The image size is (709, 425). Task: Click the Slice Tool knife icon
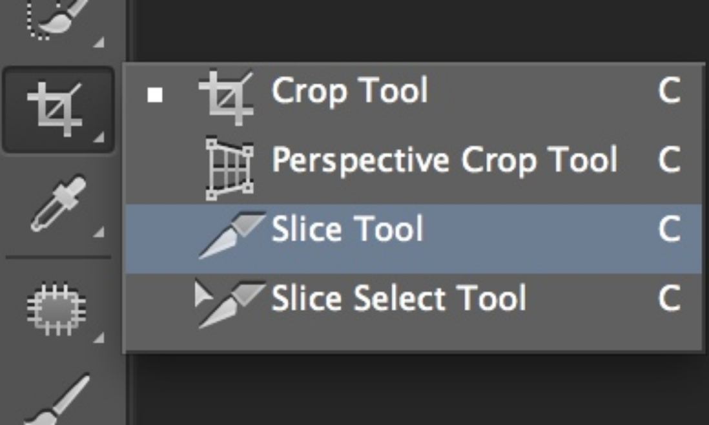[x=232, y=235]
